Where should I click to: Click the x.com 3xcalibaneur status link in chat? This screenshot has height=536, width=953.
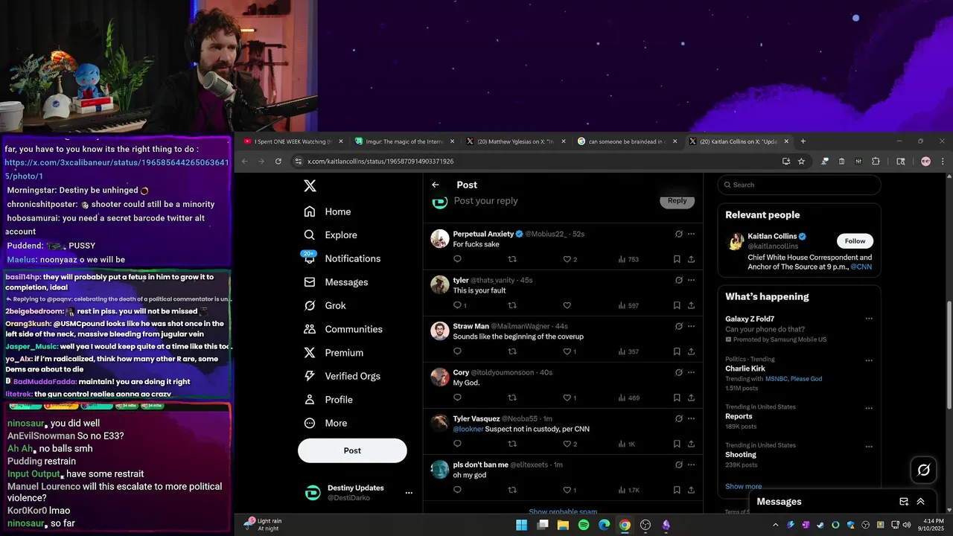117,169
